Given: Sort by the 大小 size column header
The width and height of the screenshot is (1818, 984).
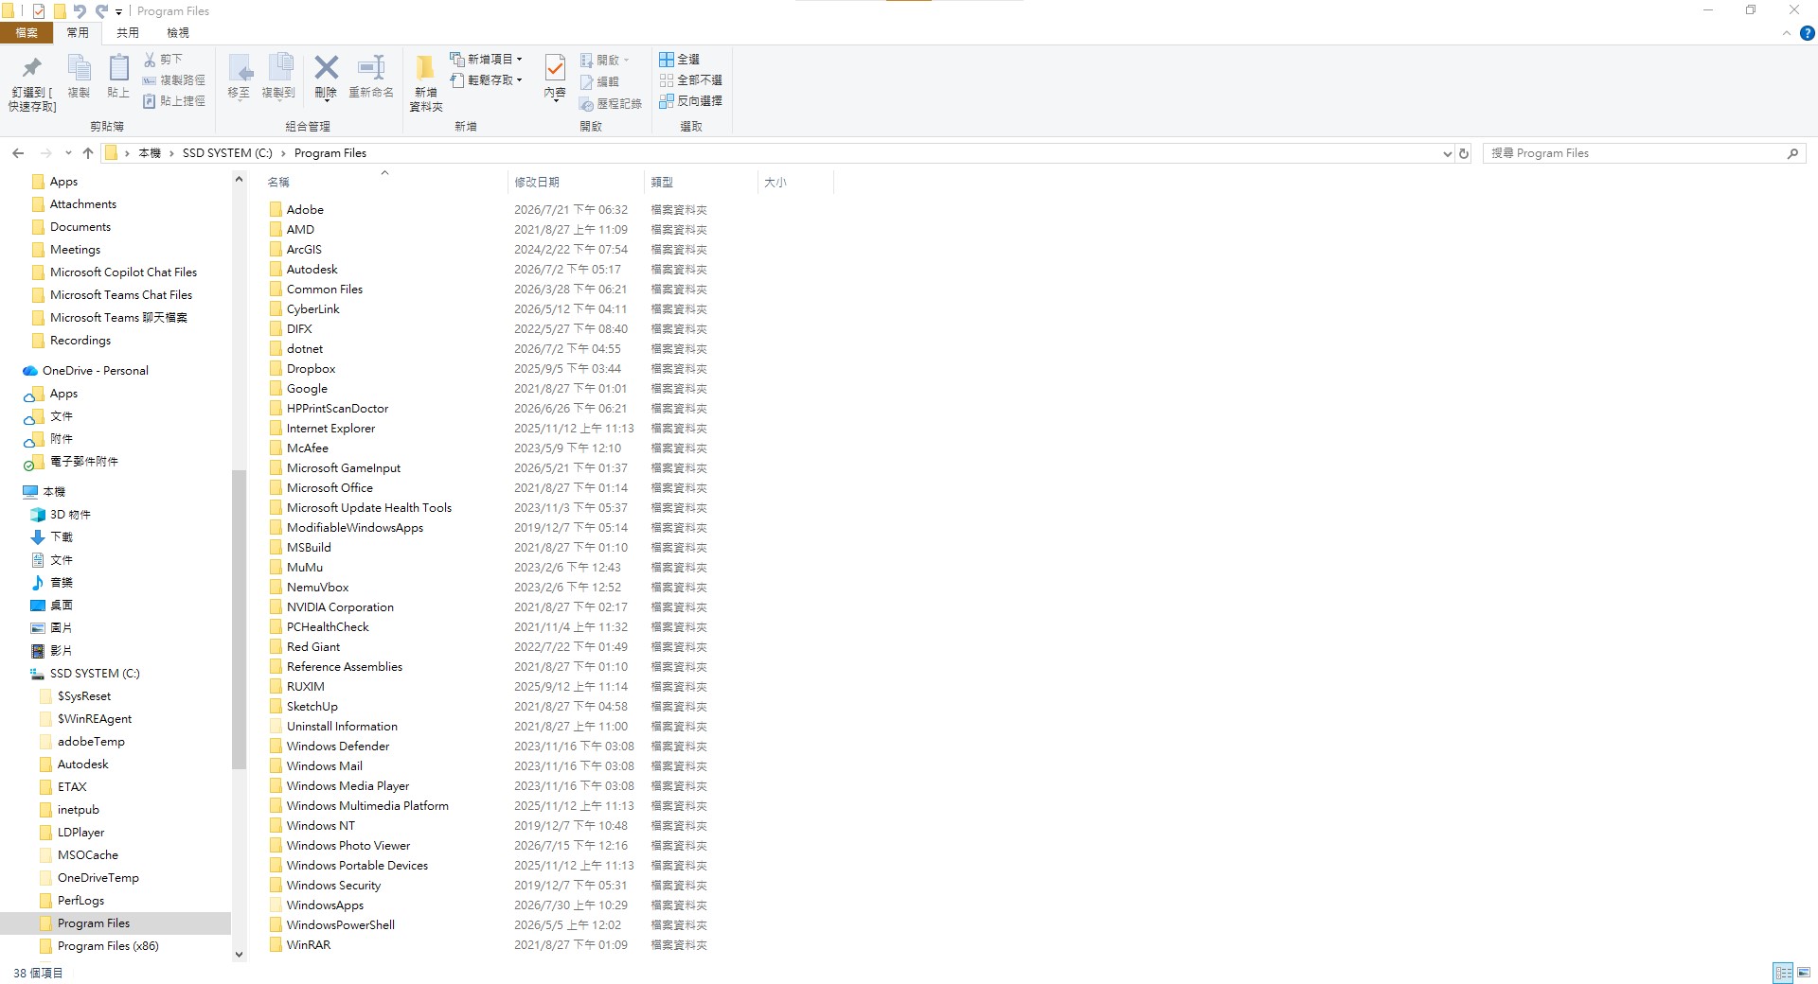Looking at the screenshot, I should click(795, 183).
